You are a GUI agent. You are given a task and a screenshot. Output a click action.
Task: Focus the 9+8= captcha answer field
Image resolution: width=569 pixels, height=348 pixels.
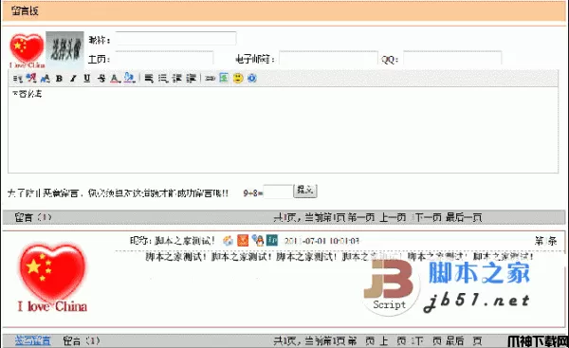click(278, 192)
